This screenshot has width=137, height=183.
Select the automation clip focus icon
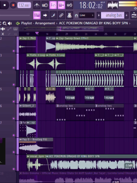[x=9, y=29]
